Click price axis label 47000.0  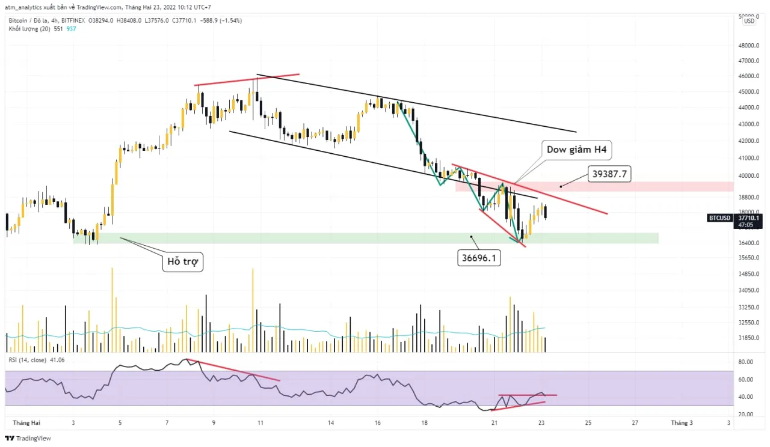click(748, 61)
